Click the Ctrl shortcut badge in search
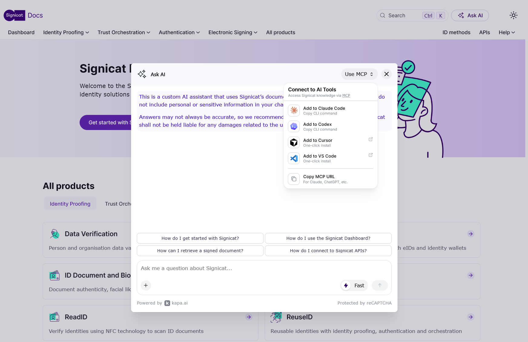 (x=428, y=15)
